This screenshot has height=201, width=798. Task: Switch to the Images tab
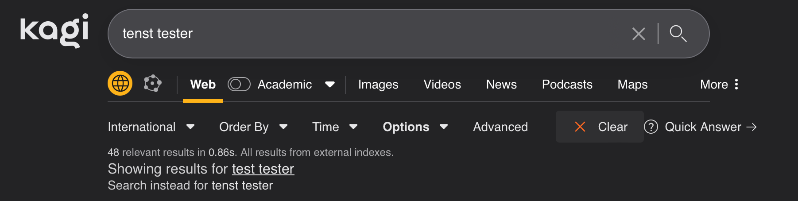[378, 84]
